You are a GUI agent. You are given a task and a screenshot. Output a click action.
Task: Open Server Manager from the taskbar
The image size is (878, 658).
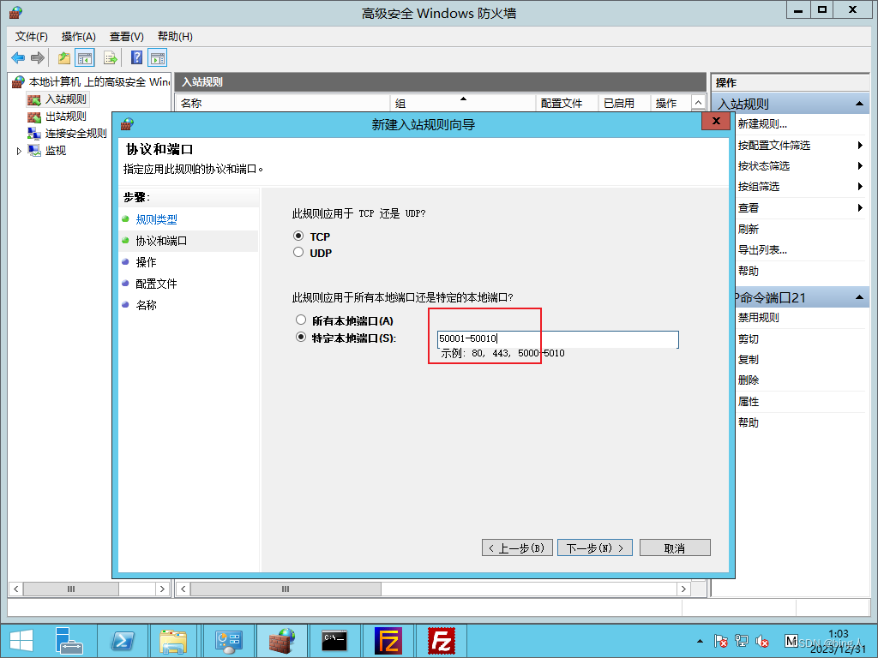pos(69,641)
